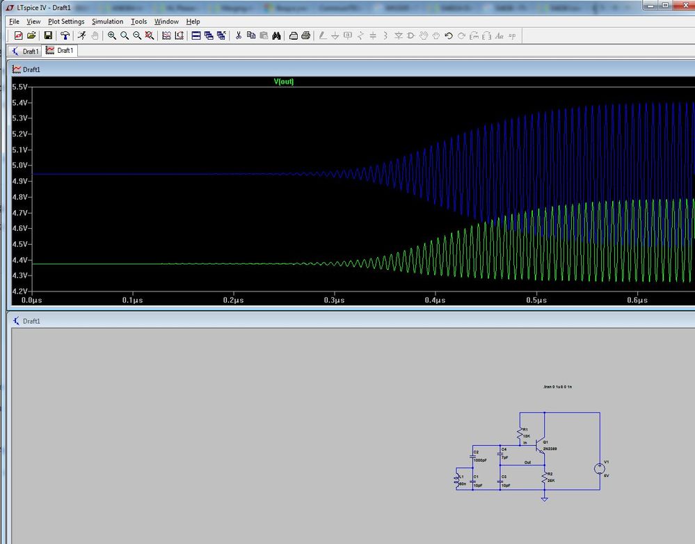Viewport: 695px width, 544px height.
Task: Find with the binoculars icon
Action: click(x=276, y=35)
